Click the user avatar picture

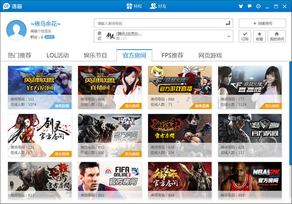tap(16, 30)
